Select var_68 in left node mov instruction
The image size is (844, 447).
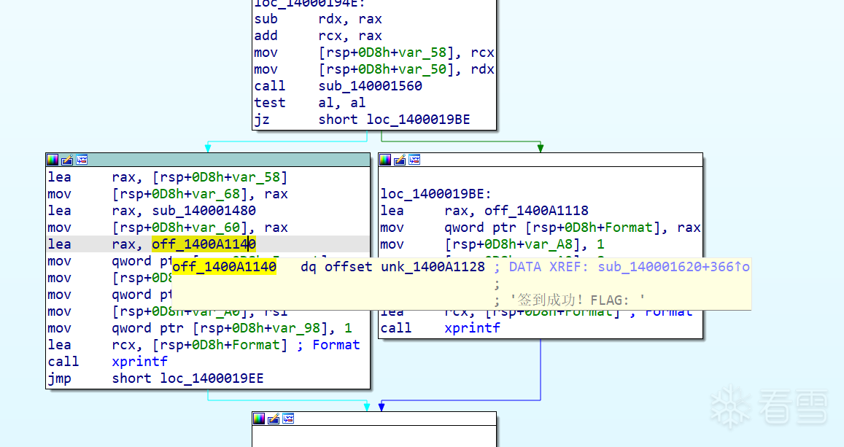(216, 194)
